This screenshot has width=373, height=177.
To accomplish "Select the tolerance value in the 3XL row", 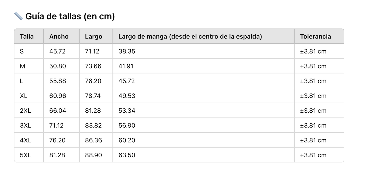I will [313, 126].
